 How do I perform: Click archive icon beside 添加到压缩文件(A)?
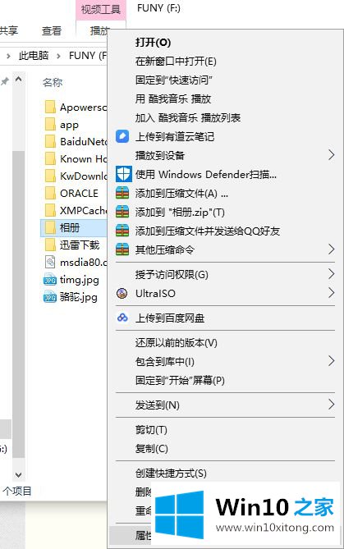tap(122, 193)
